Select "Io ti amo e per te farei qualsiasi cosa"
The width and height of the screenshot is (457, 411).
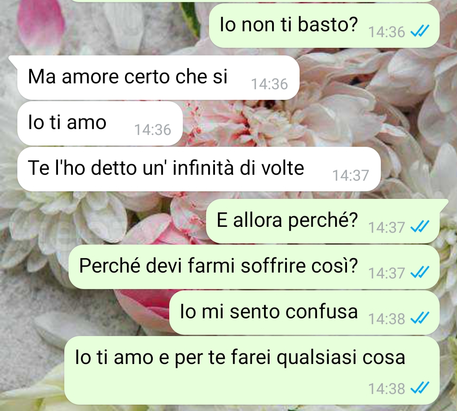point(252,370)
